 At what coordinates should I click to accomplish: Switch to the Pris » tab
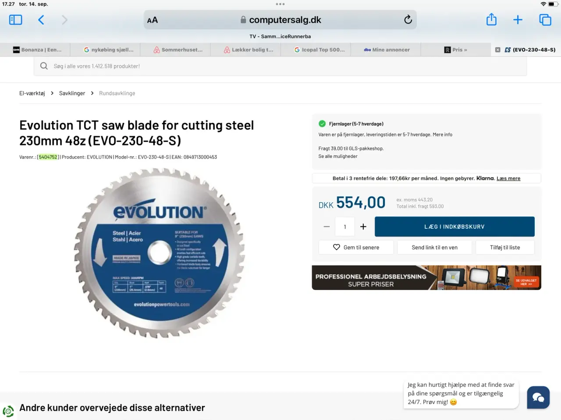(456, 50)
